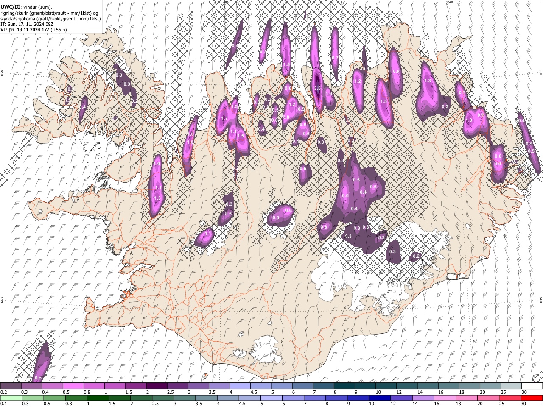Viewport: 543px width, 407px height.
Task: Choose the 25 pale grey swatch, upper row
Action: tap(511, 386)
